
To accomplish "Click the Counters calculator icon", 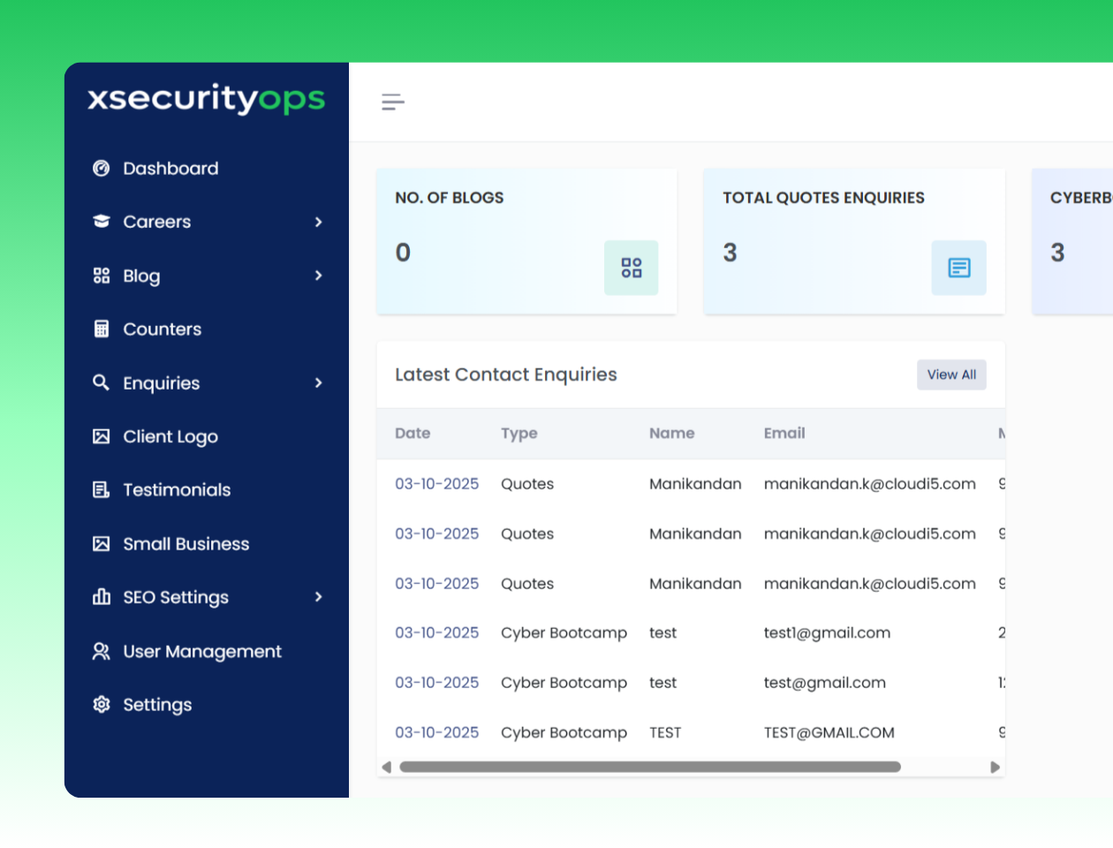I will (x=102, y=329).
